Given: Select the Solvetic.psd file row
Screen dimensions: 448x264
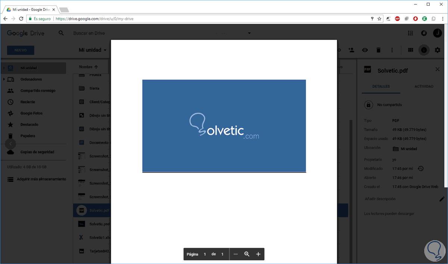Looking at the screenshot, I should (x=91, y=224).
